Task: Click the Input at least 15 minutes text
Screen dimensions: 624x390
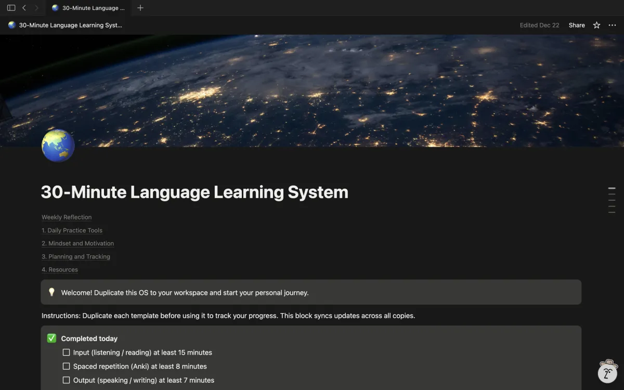Action: tap(142, 353)
